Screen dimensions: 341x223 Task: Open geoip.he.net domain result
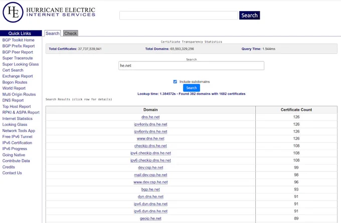coord(150,218)
